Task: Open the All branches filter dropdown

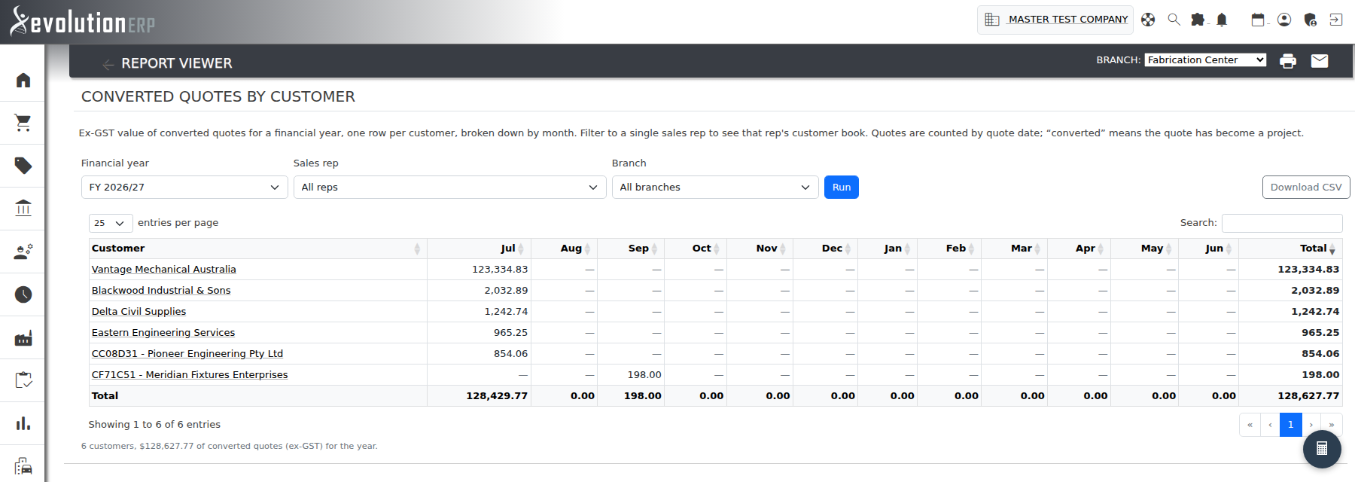Action: [715, 187]
